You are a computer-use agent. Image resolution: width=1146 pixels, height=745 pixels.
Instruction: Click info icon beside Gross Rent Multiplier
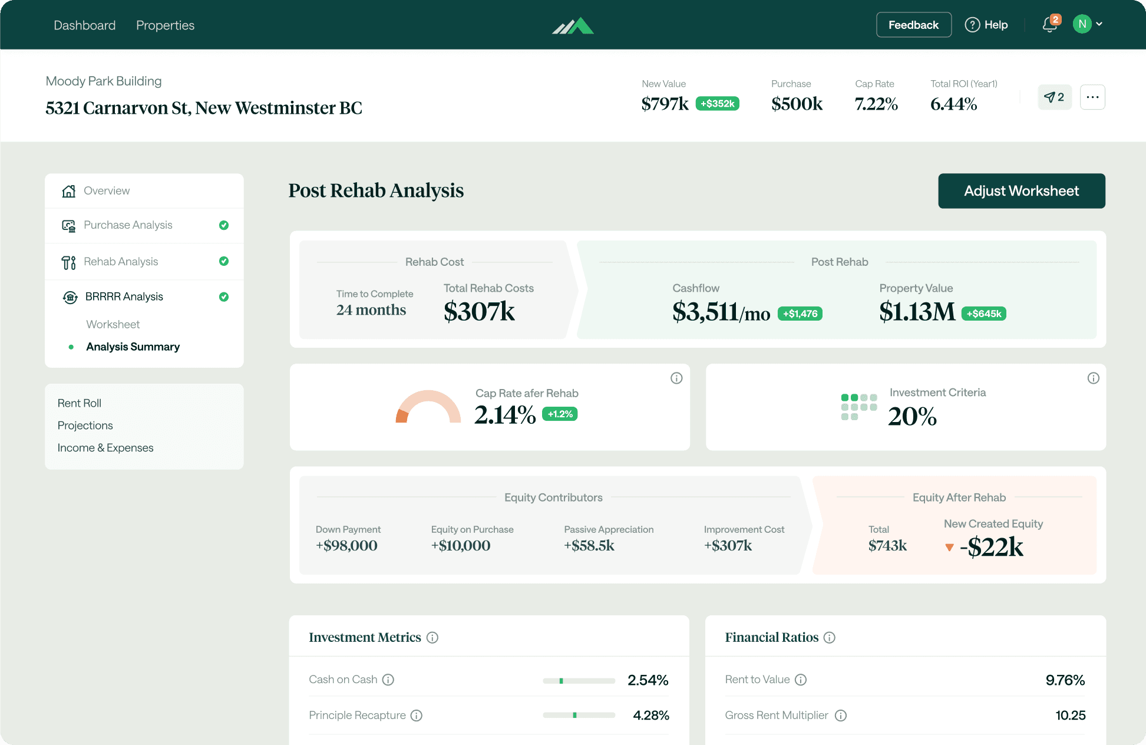point(841,716)
